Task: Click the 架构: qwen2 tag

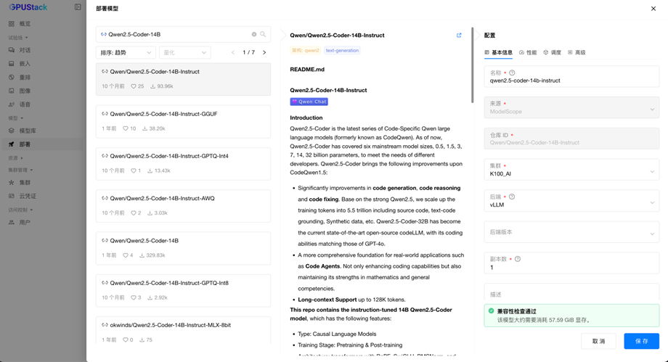Action: [306, 50]
